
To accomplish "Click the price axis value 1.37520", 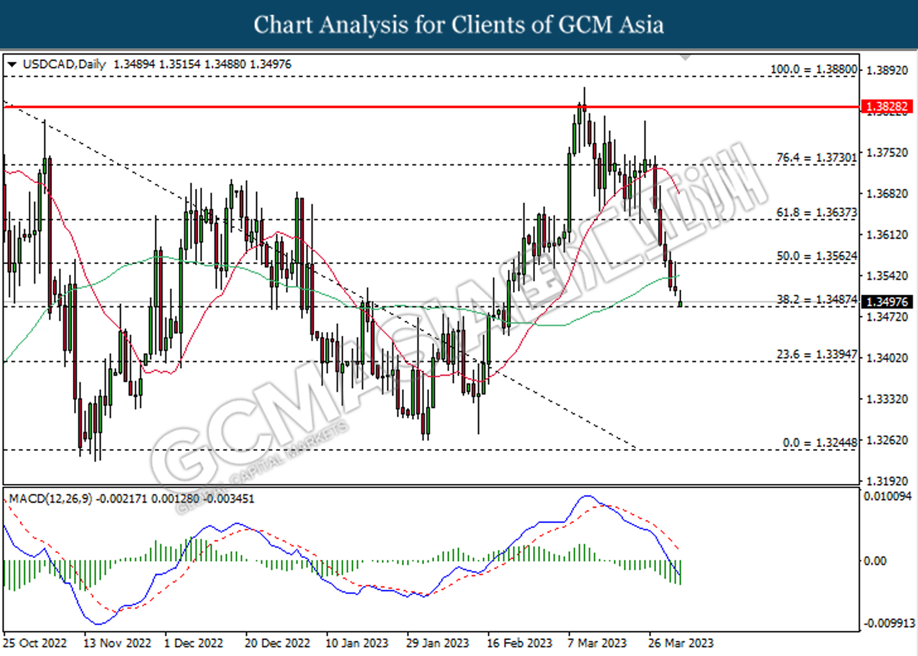I will (x=887, y=153).
